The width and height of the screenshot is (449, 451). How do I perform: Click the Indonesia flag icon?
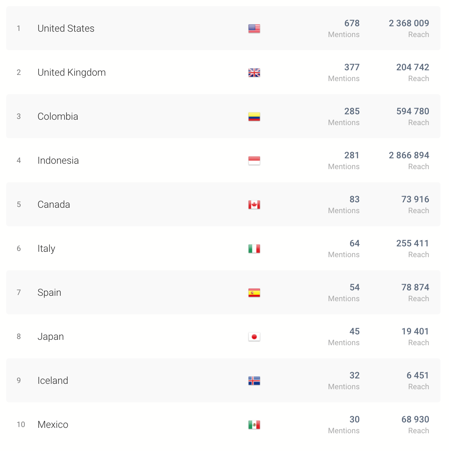254,161
